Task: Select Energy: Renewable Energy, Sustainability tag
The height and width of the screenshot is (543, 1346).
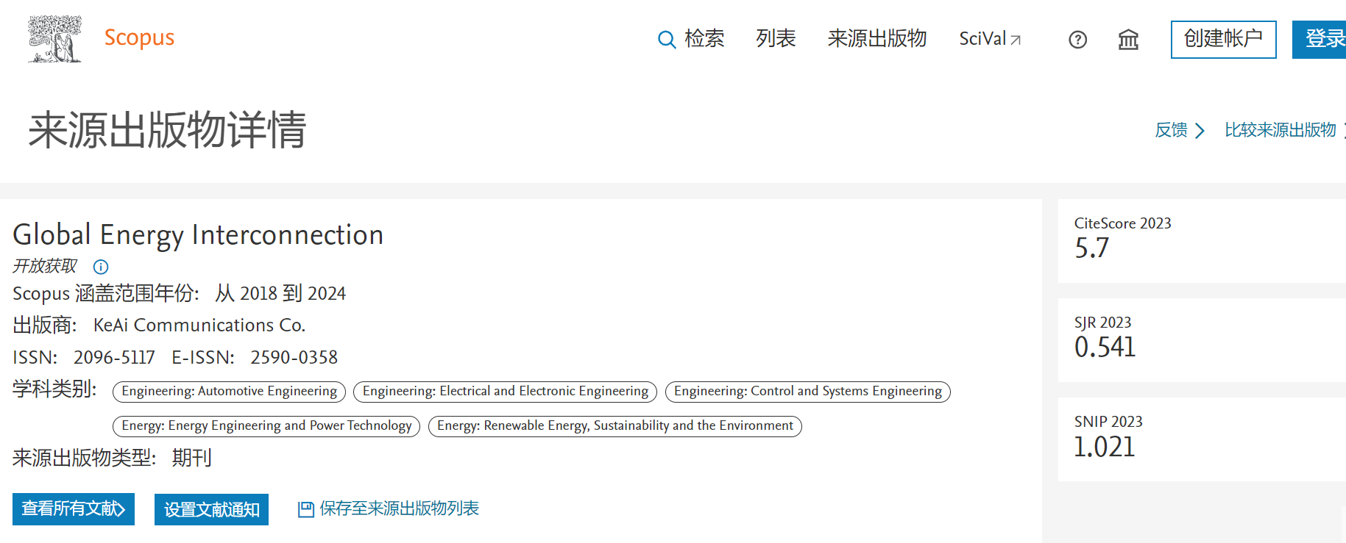Action: [x=615, y=426]
